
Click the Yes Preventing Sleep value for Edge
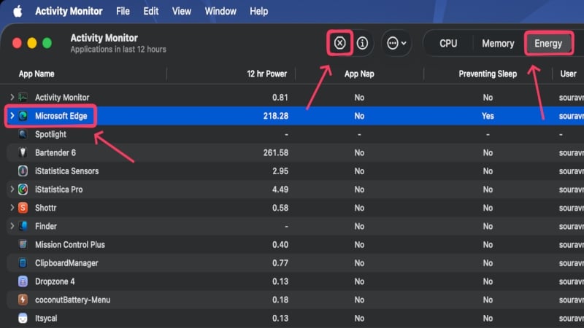click(x=488, y=116)
